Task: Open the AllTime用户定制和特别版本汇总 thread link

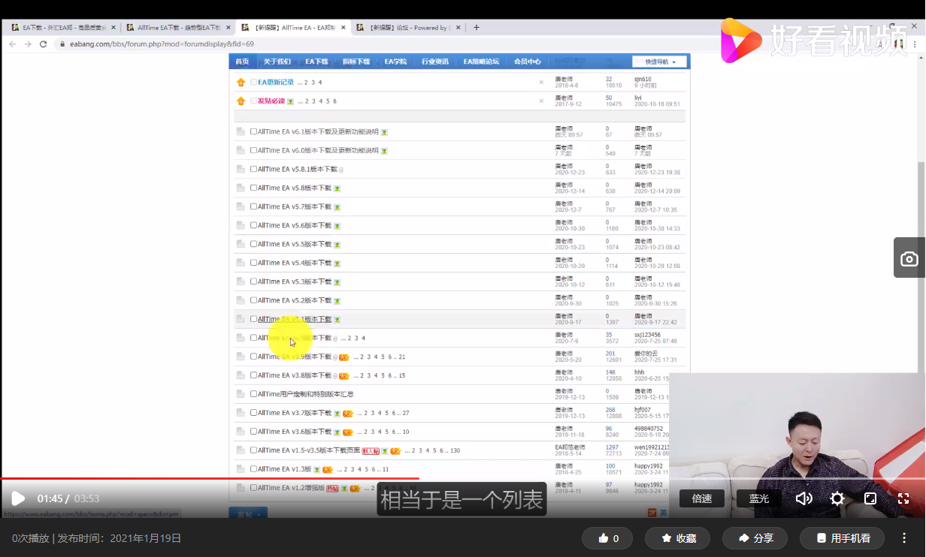Action: tap(306, 394)
